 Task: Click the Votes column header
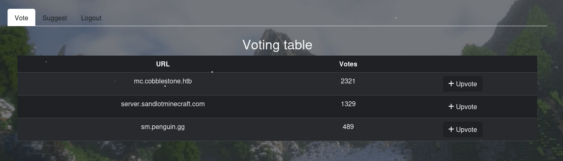click(348, 64)
